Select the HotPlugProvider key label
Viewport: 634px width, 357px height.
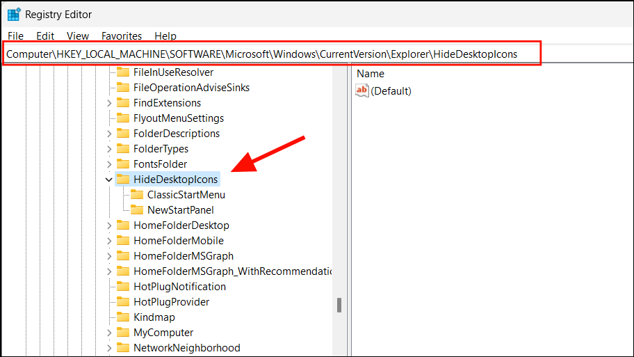(172, 302)
